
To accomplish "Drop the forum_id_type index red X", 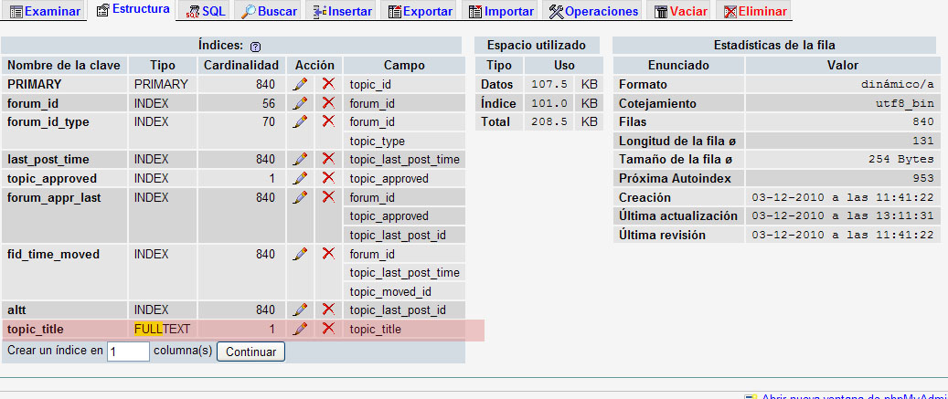I will pyautogui.click(x=328, y=121).
